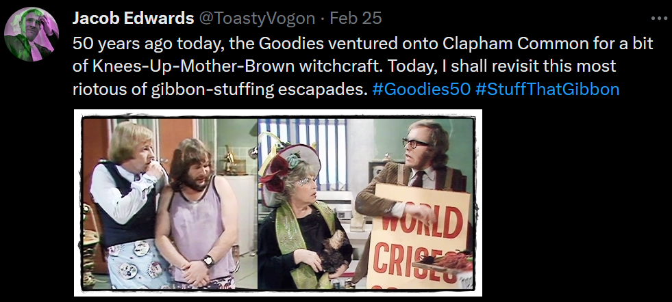Follow the #StuffThatGibbon hashtag
This screenshot has height=302, width=672.
[x=547, y=89]
